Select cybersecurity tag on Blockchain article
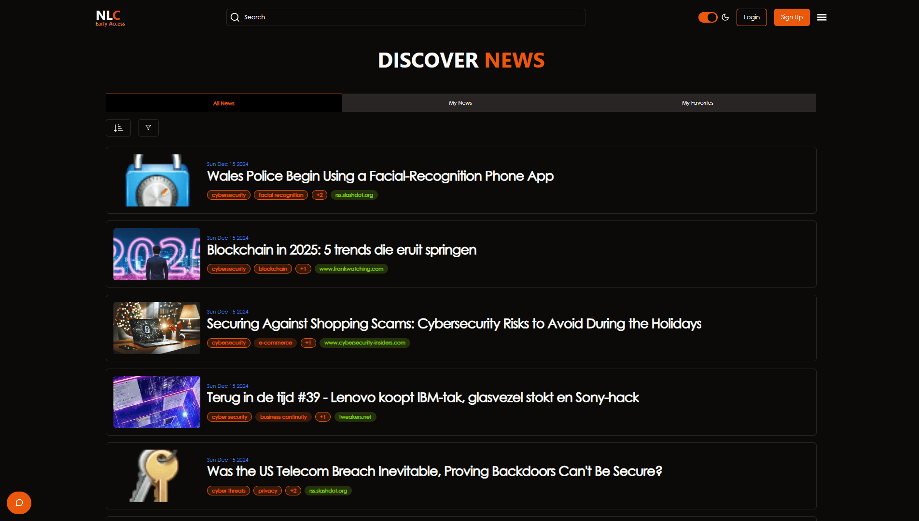Screen dimensions: 919x521 tap(229, 269)
